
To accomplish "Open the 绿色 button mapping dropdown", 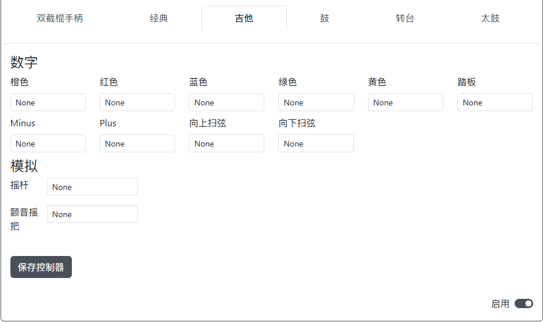I will (316, 102).
